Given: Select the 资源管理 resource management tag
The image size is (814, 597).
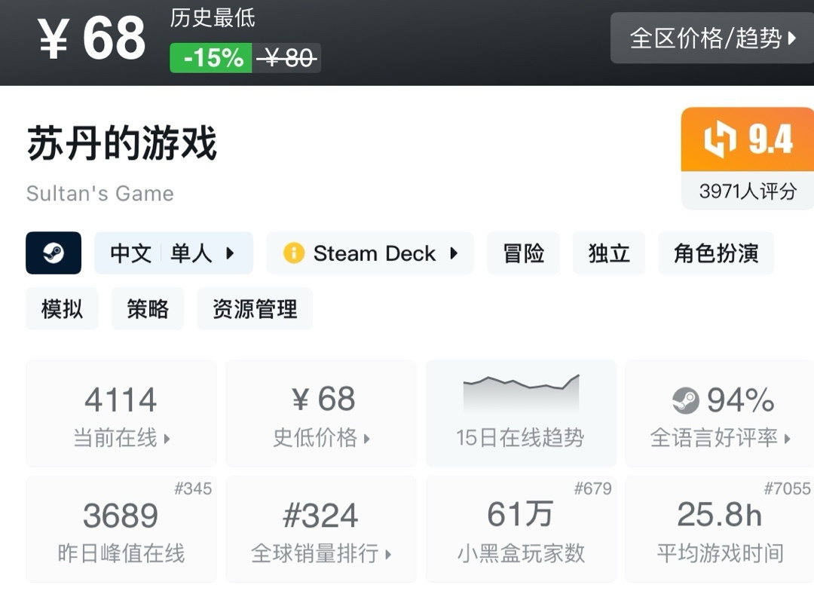Looking at the screenshot, I should pos(255,309).
